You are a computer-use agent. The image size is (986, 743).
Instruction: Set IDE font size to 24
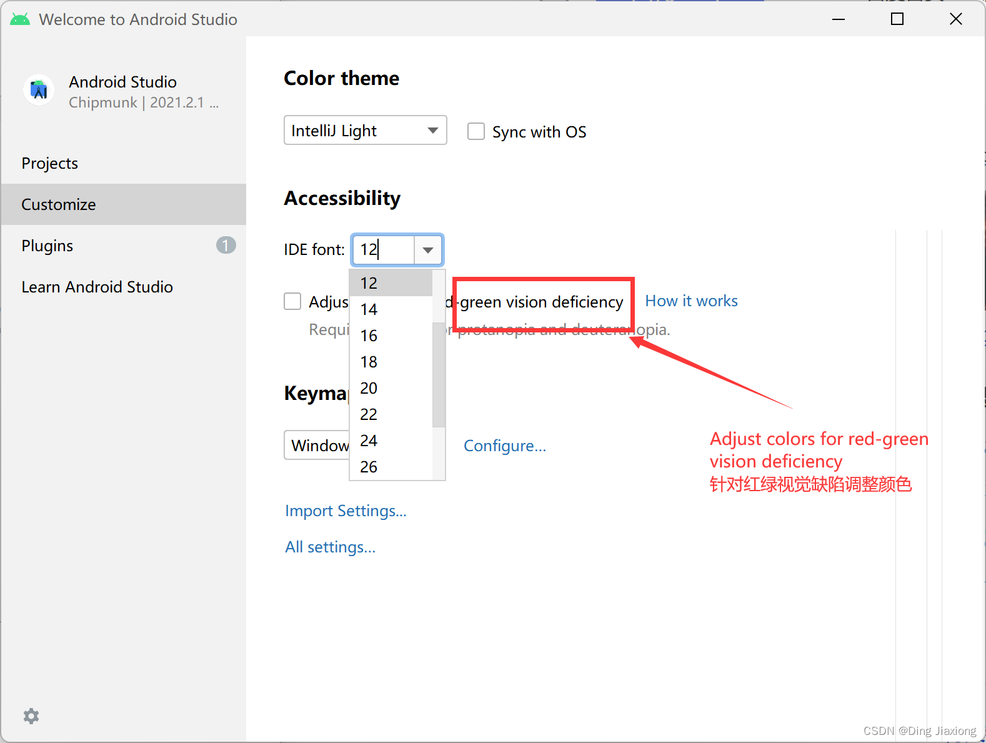point(391,441)
